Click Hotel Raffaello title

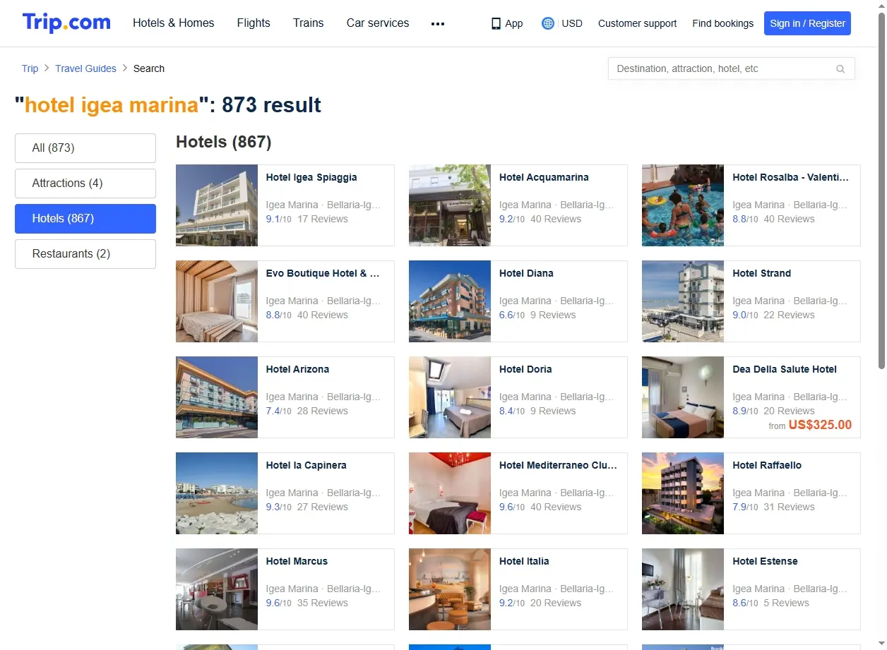767,465
